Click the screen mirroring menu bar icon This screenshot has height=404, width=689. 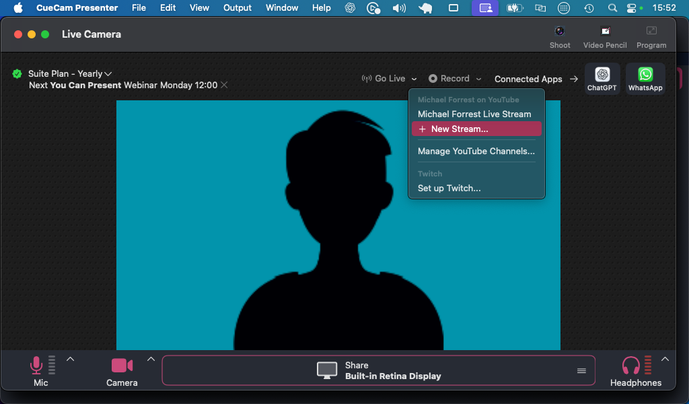pyautogui.click(x=540, y=8)
